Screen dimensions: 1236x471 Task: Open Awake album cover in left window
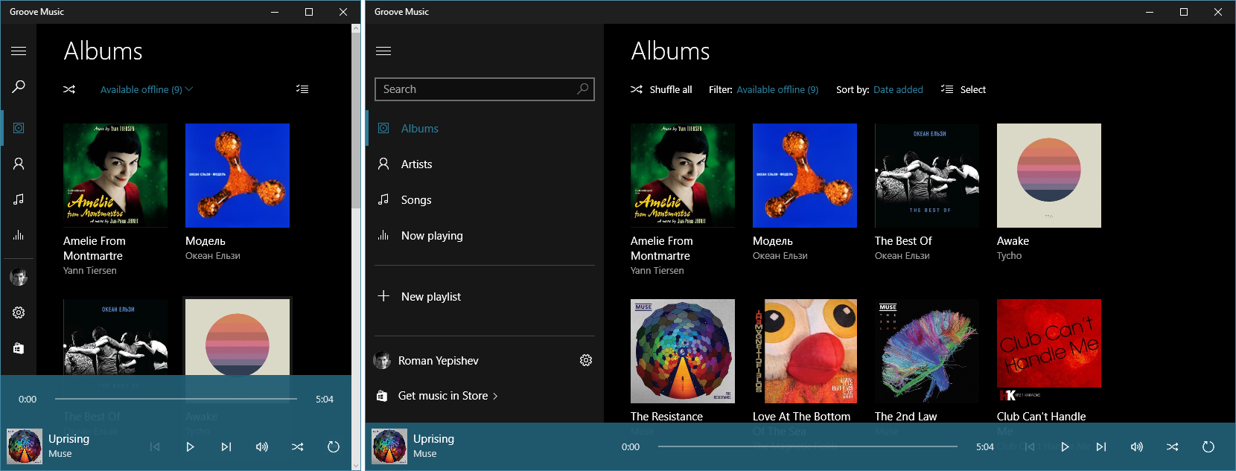point(238,337)
